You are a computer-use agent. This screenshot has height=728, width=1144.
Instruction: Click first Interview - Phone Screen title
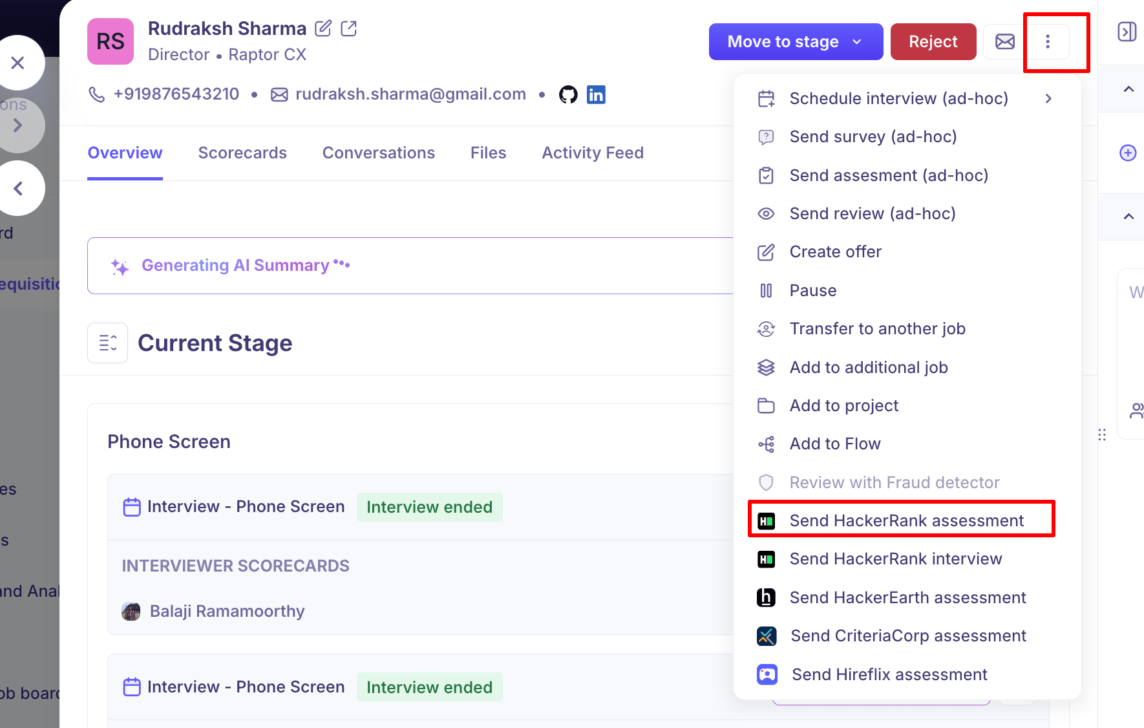click(246, 506)
